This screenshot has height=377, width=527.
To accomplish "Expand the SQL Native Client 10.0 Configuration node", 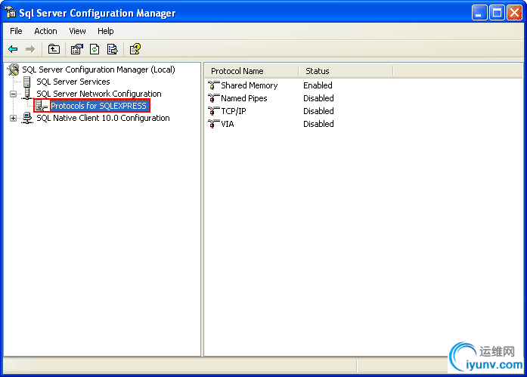I will 13,118.
